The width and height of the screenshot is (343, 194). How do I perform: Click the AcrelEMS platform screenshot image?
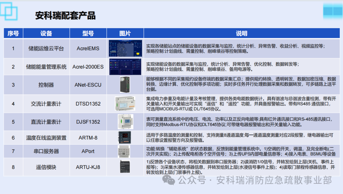(x=125, y=48)
